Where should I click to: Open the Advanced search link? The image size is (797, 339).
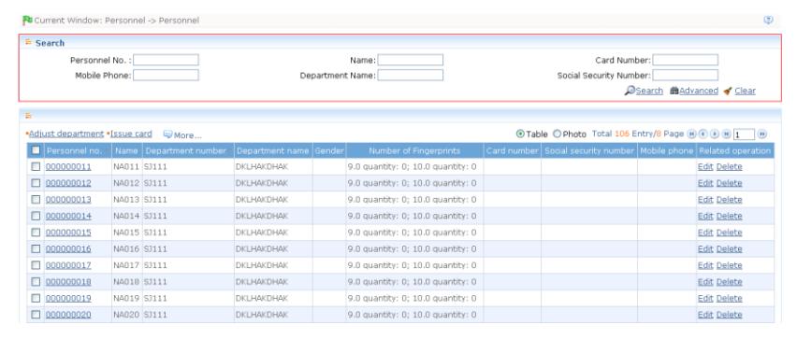pyautogui.click(x=699, y=91)
